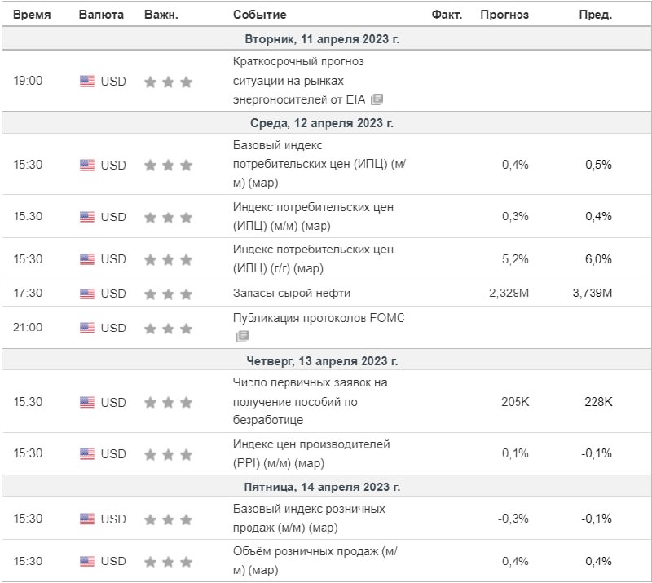Open the document icon next to the EIA forecast
Screen dimensions: 652x583
377,99
